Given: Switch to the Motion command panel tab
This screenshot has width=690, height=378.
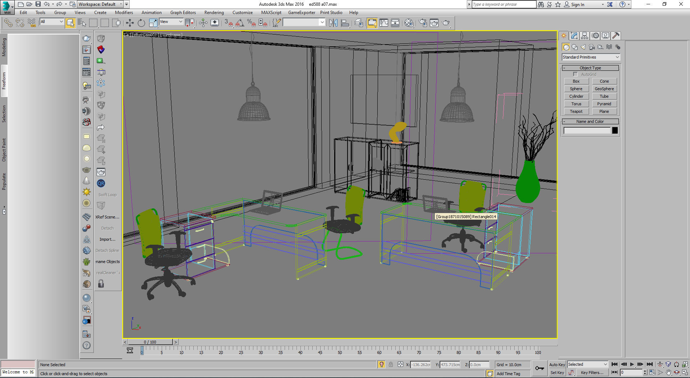Looking at the screenshot, I should click(595, 36).
